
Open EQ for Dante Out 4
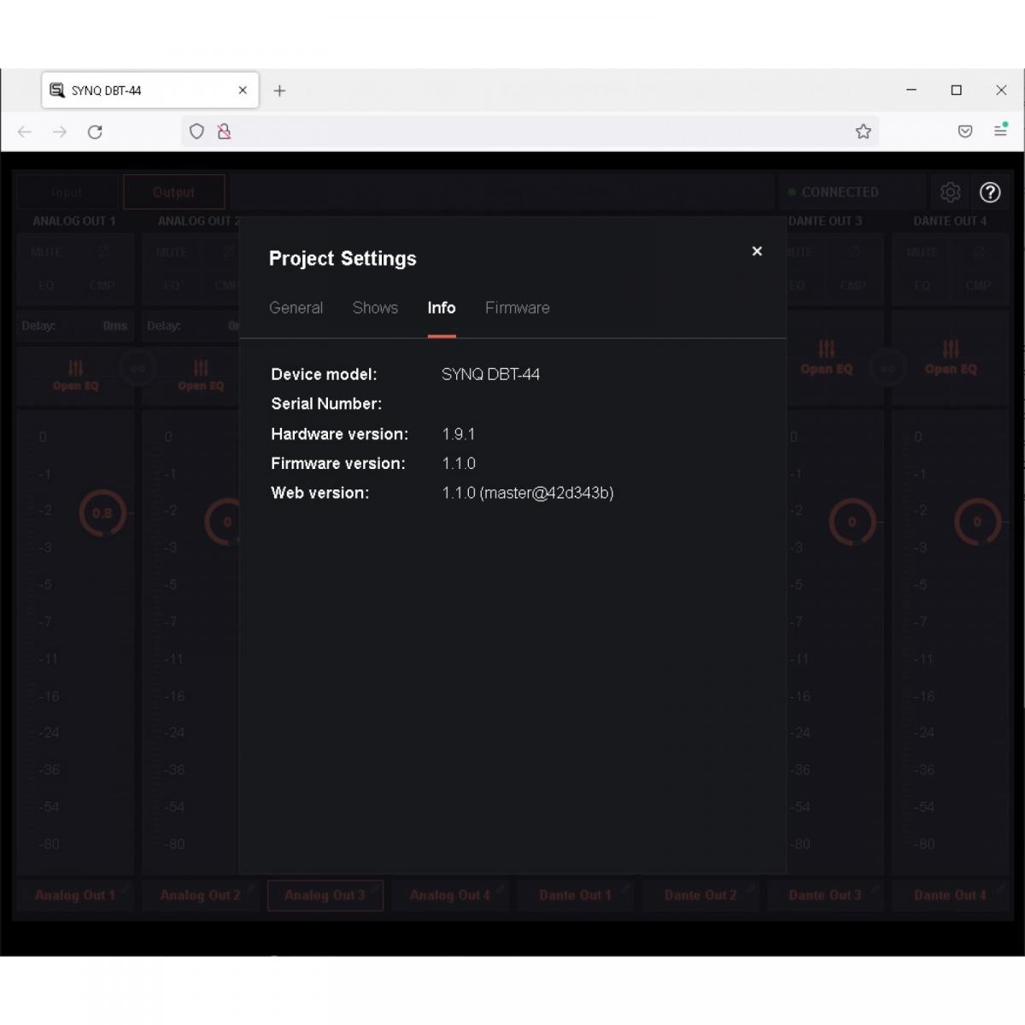point(950,357)
